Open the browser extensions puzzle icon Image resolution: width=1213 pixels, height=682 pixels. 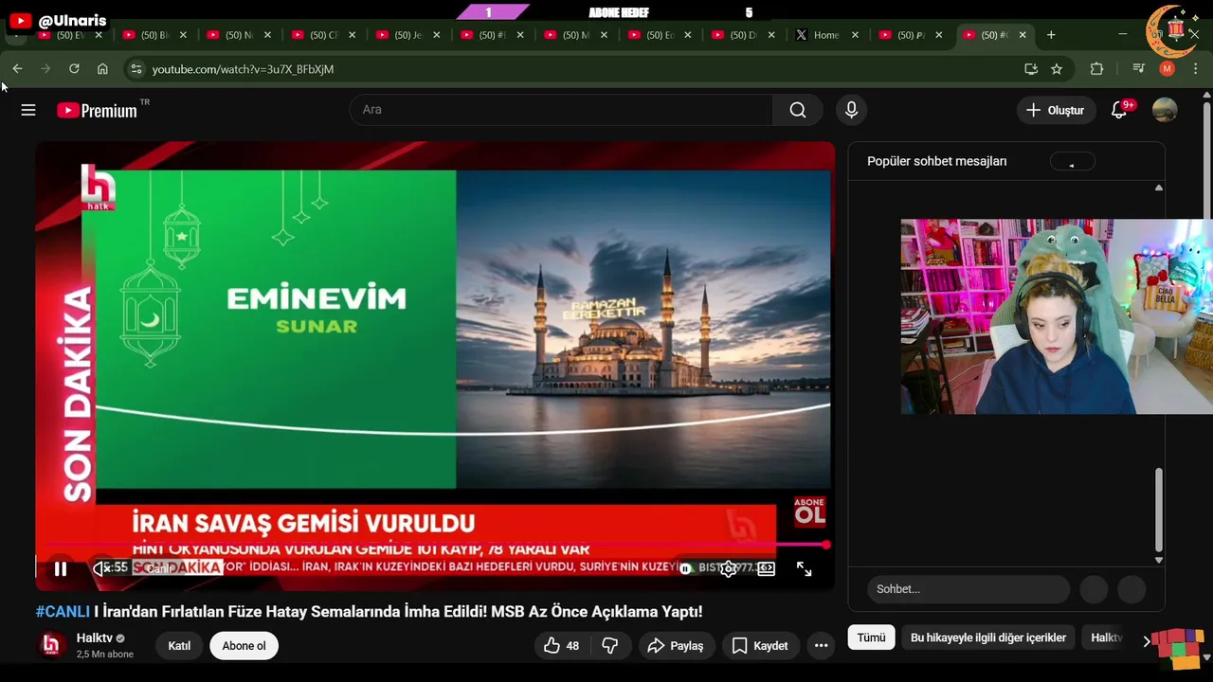pos(1097,69)
